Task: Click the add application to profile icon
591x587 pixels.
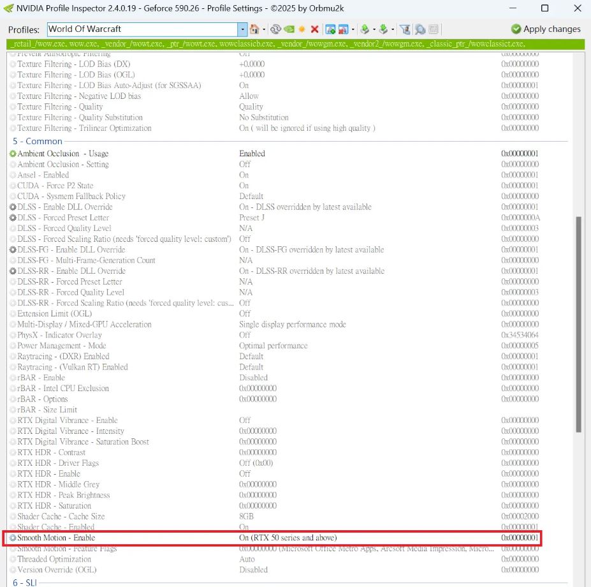Action: 330,29
